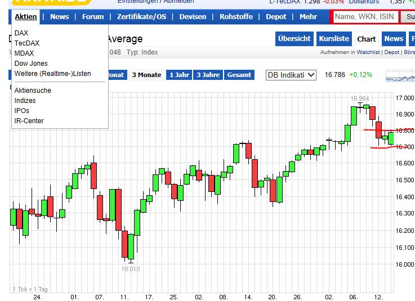Screen dimensions: 415x301
Task: Open the Aktien menu
Action: pyautogui.click(x=26, y=17)
